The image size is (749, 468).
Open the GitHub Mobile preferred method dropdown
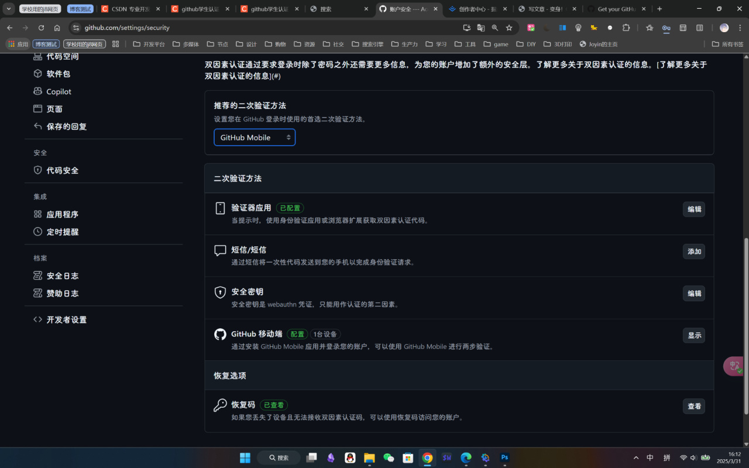255,137
